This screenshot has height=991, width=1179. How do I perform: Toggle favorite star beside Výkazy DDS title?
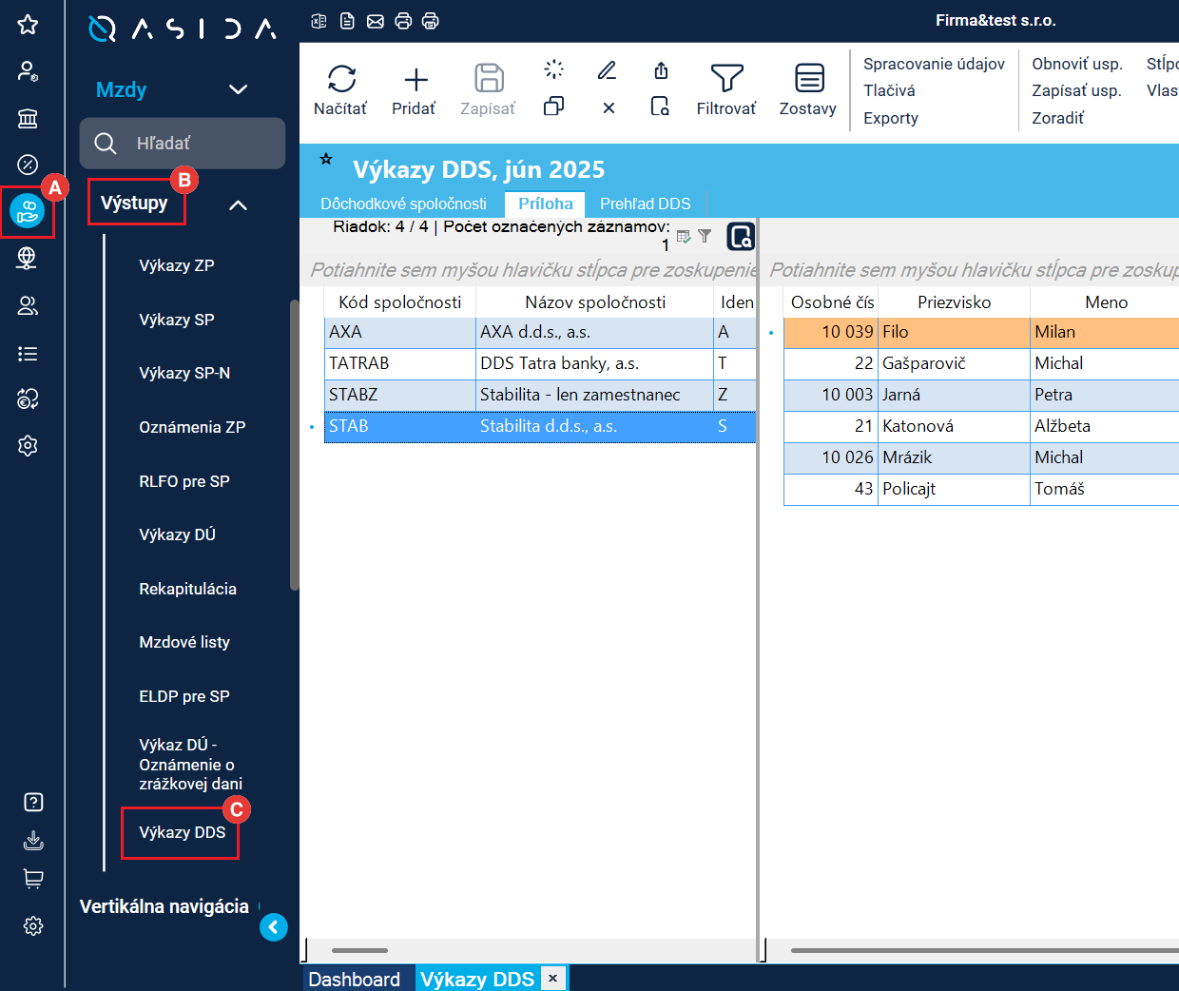click(326, 160)
